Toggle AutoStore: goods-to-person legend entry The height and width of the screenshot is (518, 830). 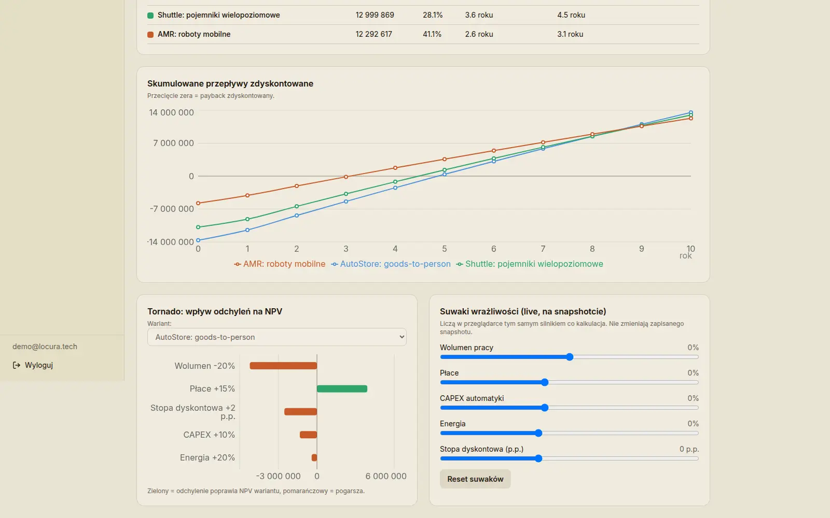click(391, 264)
